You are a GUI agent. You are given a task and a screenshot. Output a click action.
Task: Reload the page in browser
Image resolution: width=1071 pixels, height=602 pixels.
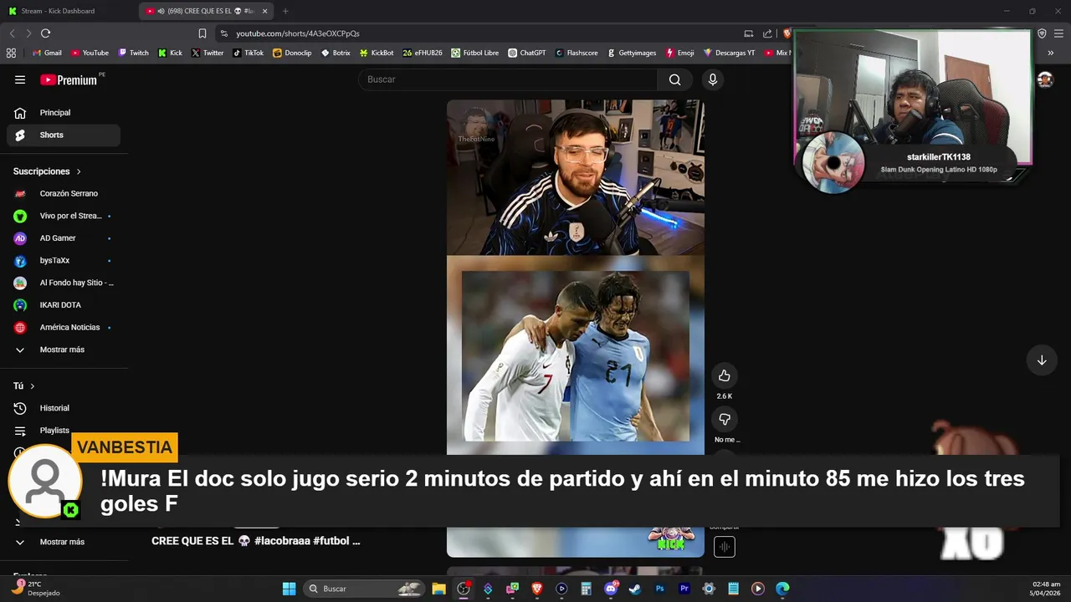coord(45,33)
